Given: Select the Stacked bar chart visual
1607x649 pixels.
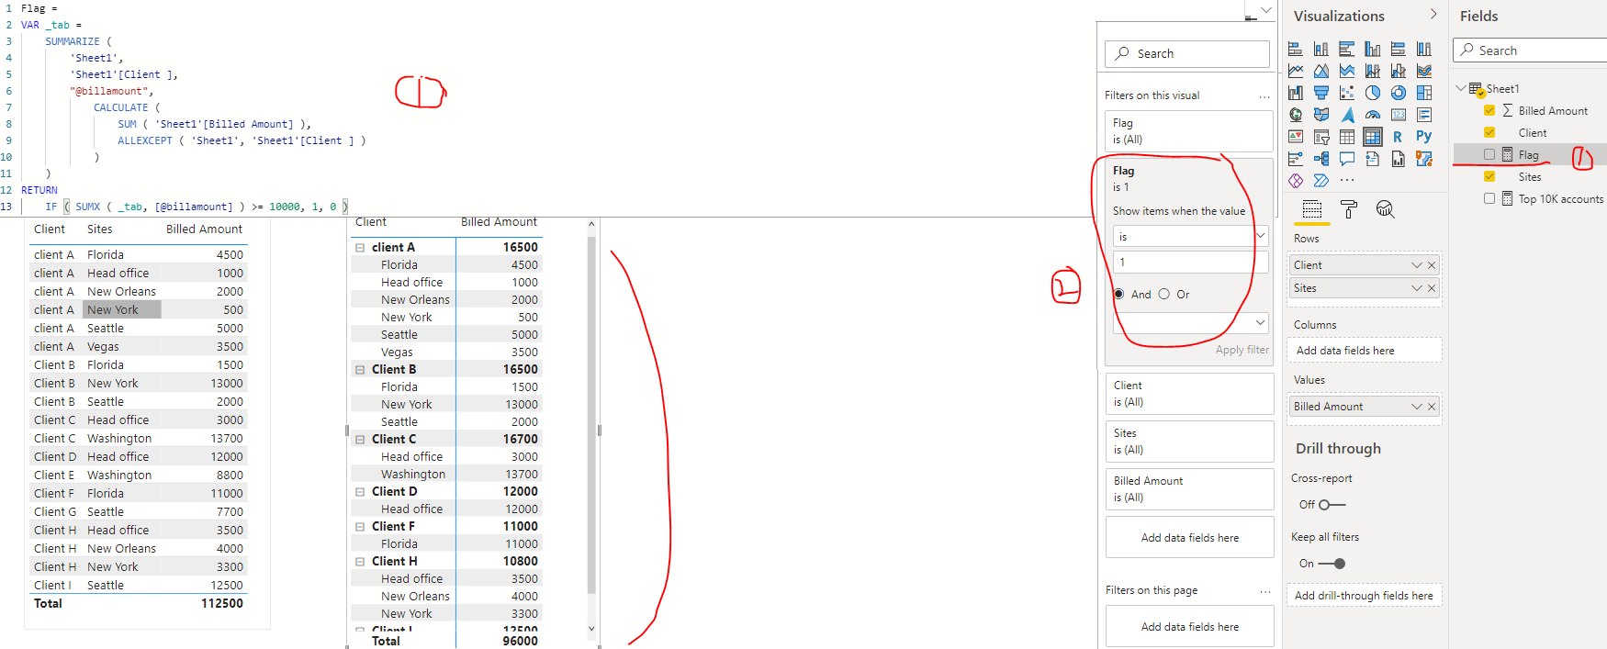Looking at the screenshot, I should point(1296,50).
